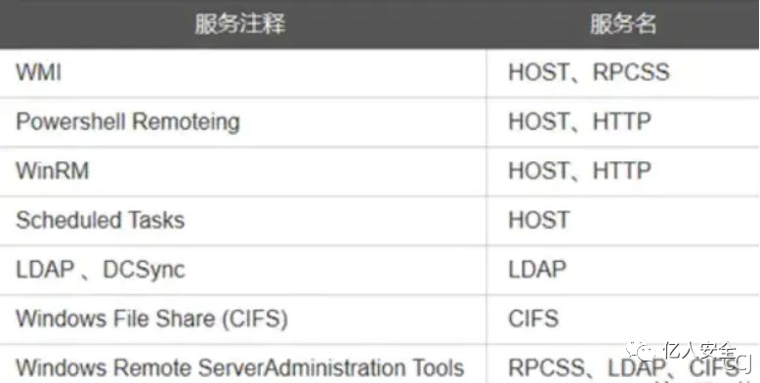
Task: Select the WMI cell
Action: point(243,73)
